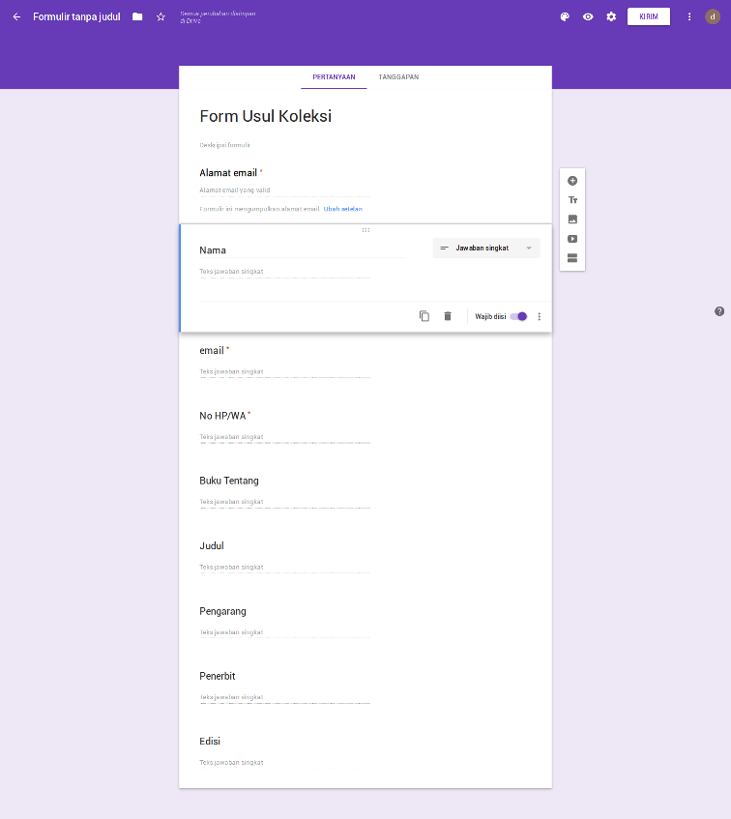The height and width of the screenshot is (819, 731).
Task: Open the color palette theme icon
Action: click(x=565, y=17)
